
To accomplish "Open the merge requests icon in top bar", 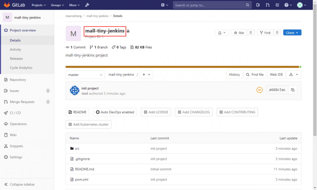I will point(267,5).
